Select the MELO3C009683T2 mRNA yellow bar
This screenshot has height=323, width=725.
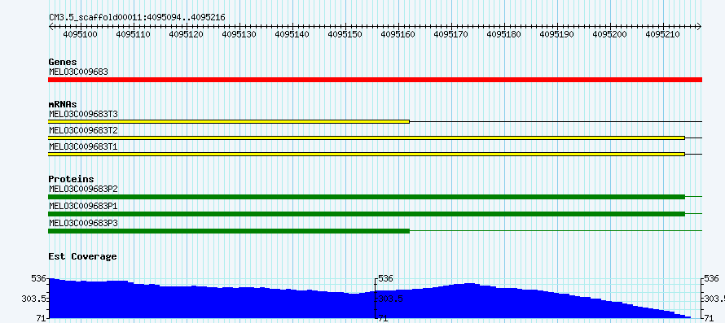(367, 137)
